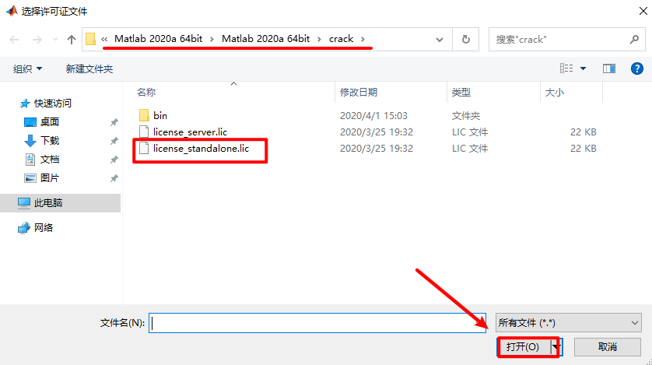Open the 组织 menu
Viewport: 652px width, 365px height.
tap(28, 69)
